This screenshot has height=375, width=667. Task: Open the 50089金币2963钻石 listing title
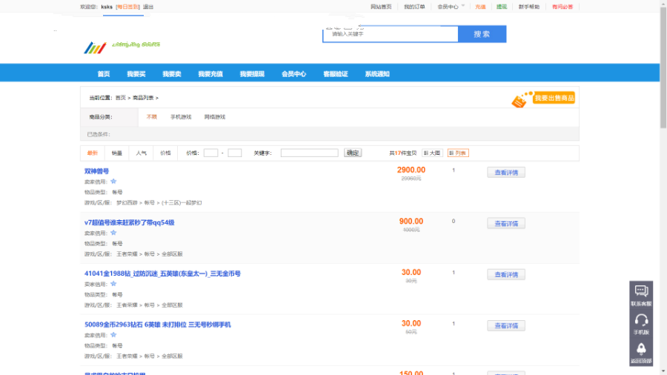(157, 325)
